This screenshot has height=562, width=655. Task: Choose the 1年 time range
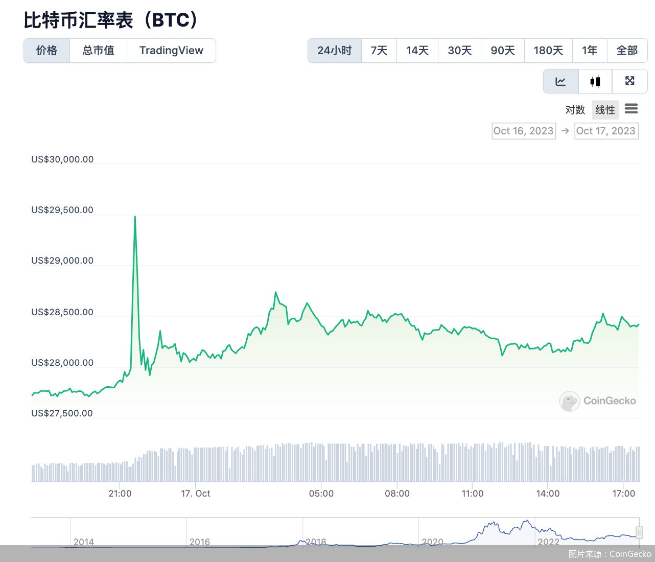[x=590, y=51]
